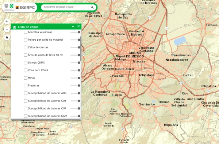
Task: Check Susceptibilidad de Laderas AOB
Action: [x=26, y=93]
